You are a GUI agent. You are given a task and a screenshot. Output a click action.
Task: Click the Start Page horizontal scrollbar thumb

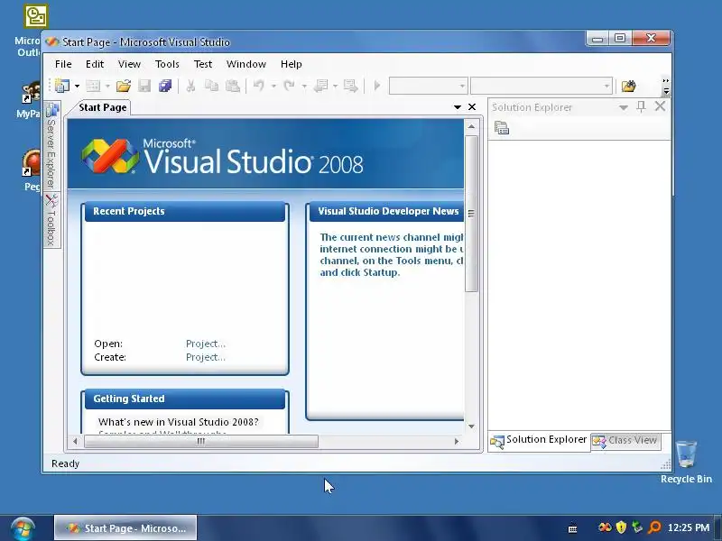pos(201,441)
